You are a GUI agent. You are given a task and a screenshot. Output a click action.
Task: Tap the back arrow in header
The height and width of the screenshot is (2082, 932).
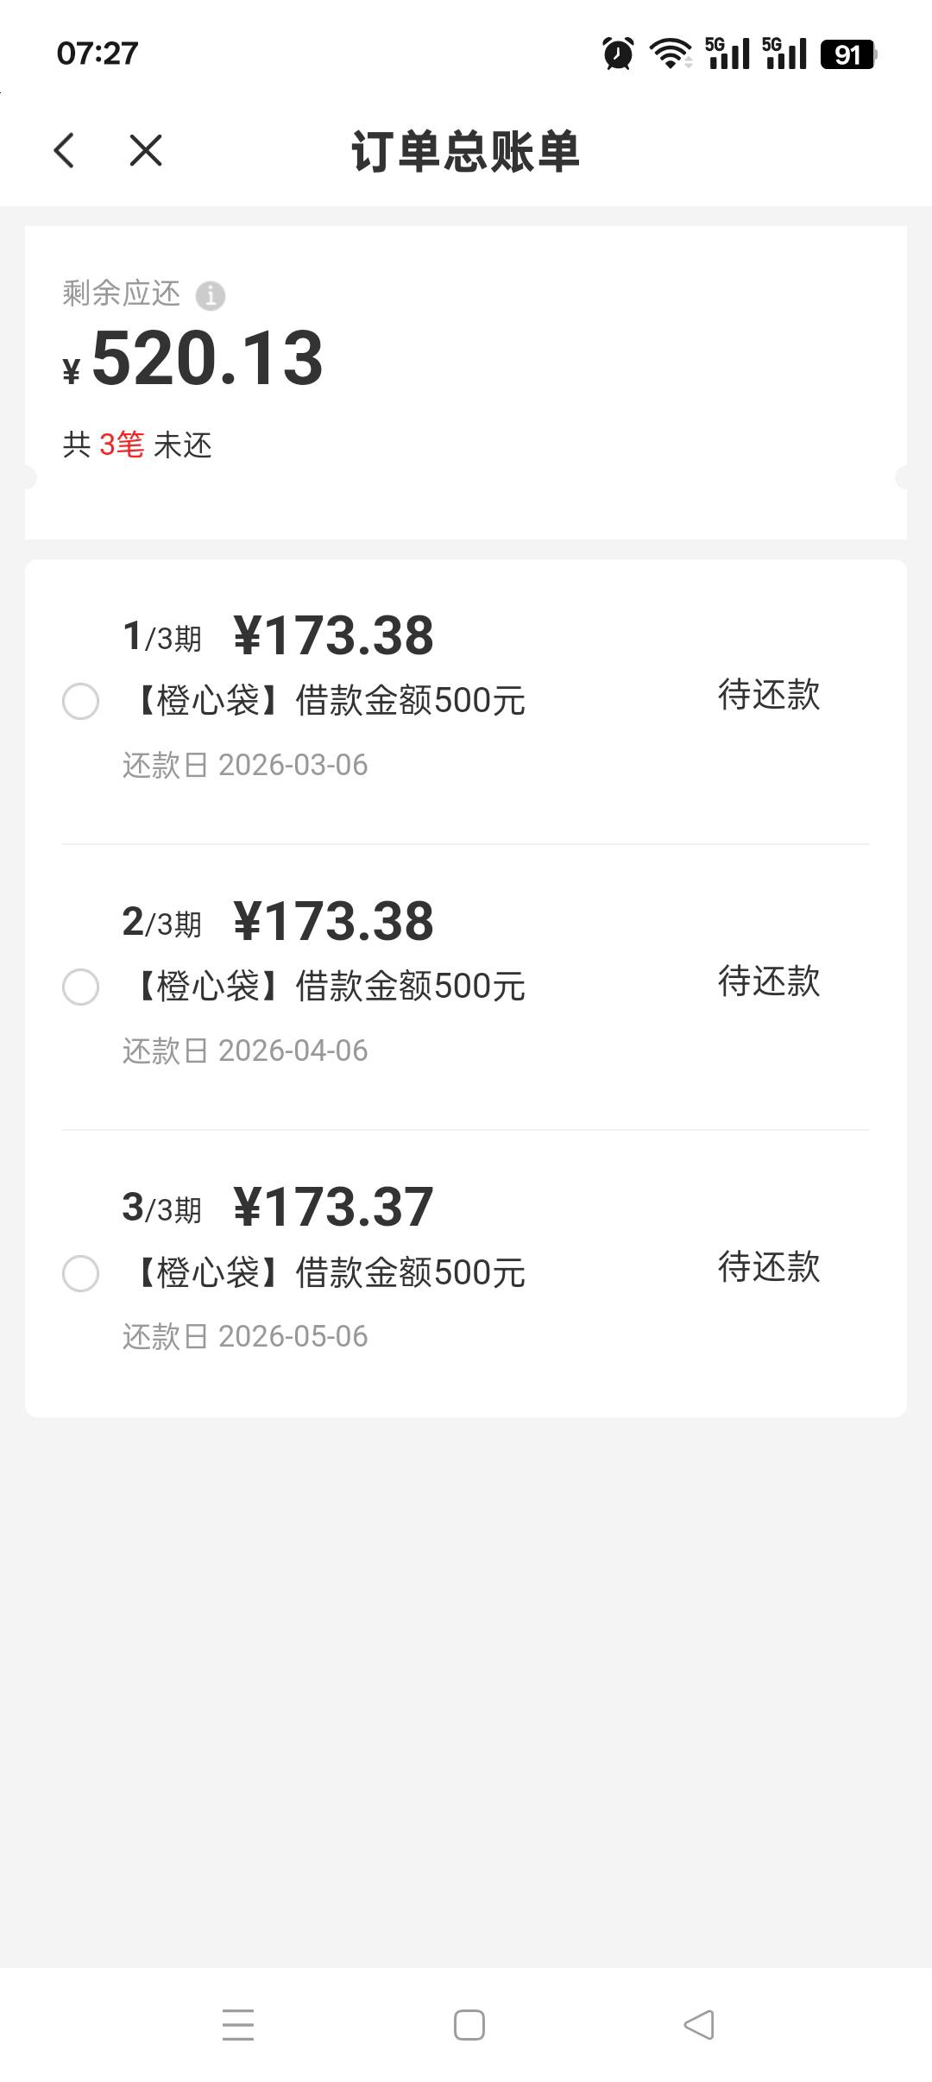[65, 150]
